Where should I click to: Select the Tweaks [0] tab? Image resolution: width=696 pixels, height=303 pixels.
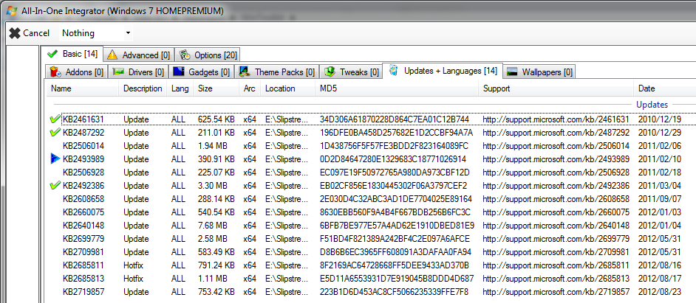(x=351, y=72)
